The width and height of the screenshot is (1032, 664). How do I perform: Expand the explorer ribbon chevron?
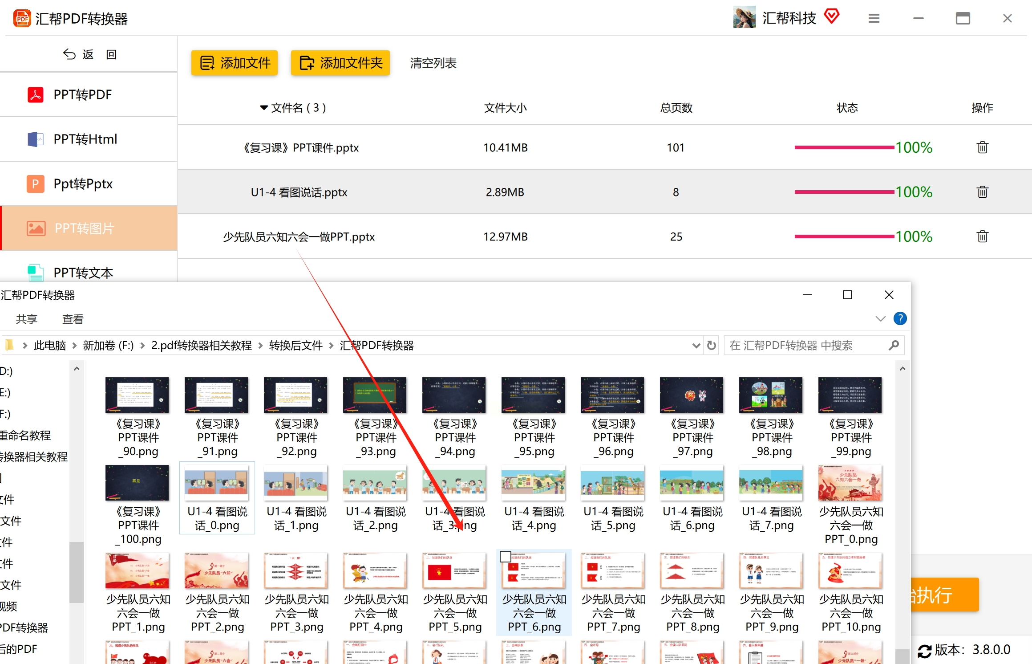(x=880, y=319)
